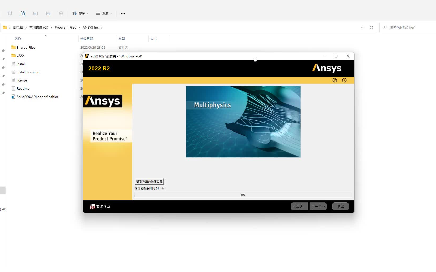Click the delete trash icon in Explorer
Viewport: 436px width, 272px height.
[61, 13]
